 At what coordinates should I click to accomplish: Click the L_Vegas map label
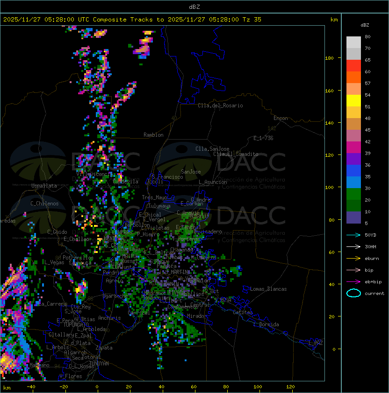coord(54,262)
